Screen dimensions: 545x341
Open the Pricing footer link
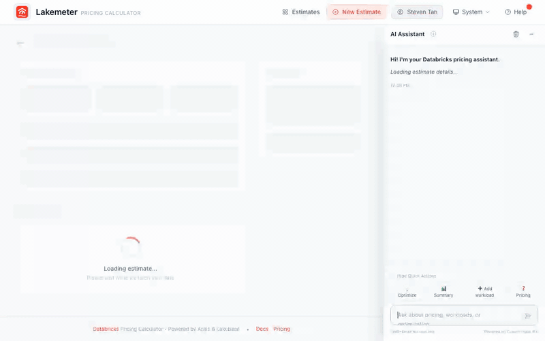tap(281, 329)
